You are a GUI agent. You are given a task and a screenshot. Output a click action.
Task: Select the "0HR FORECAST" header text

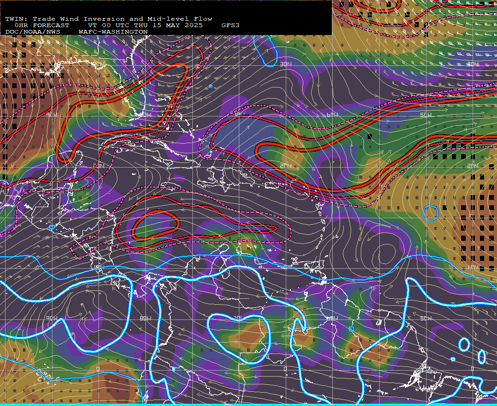pyautogui.click(x=42, y=25)
